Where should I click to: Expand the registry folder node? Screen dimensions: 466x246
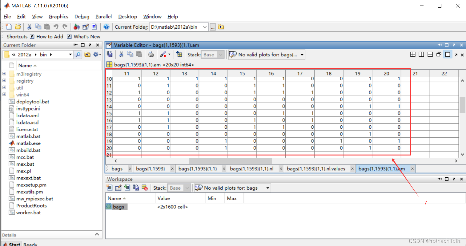point(4,81)
